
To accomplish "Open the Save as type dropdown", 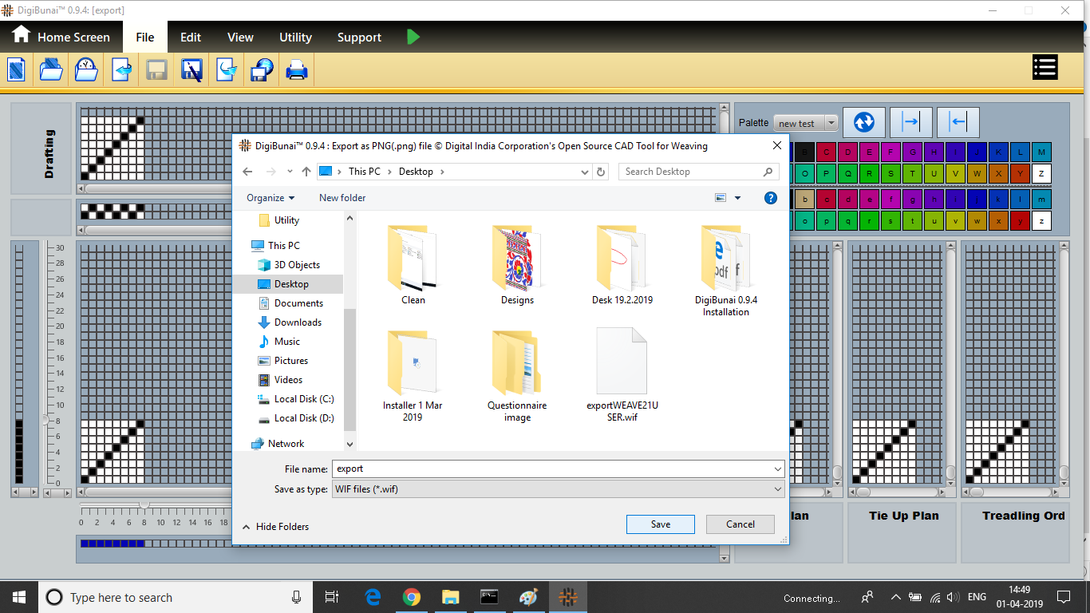I will click(558, 489).
